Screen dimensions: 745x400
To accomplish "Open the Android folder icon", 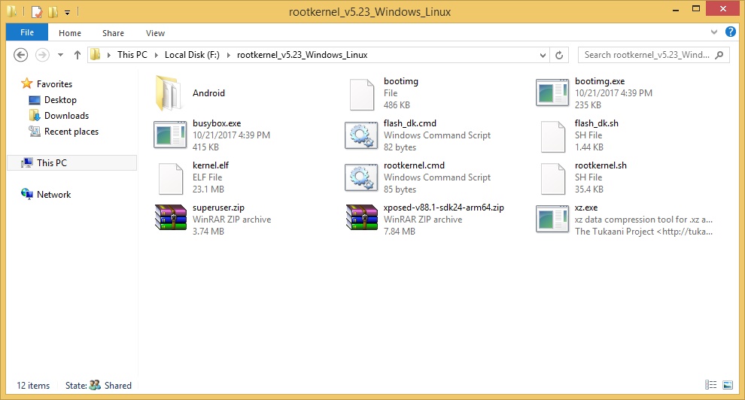I will pos(169,93).
